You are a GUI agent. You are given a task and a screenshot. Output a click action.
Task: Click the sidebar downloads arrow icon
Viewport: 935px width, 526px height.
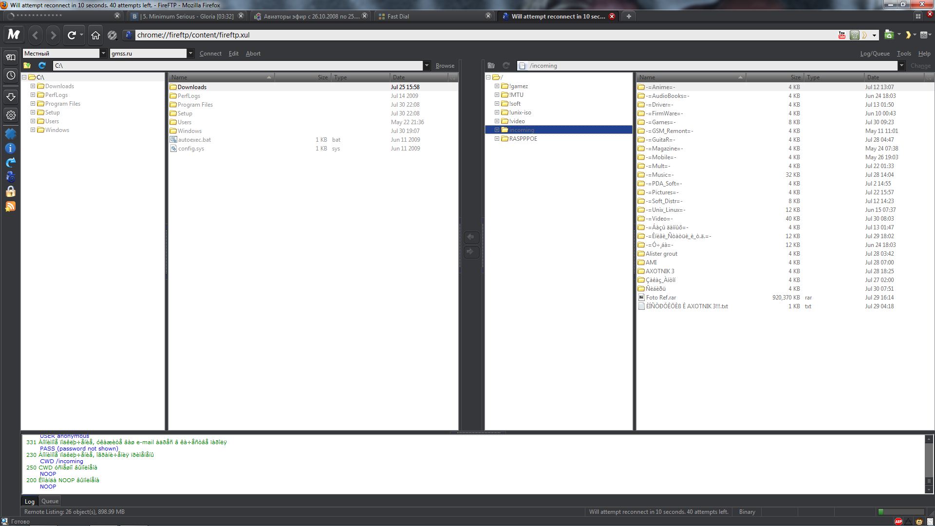tap(11, 97)
